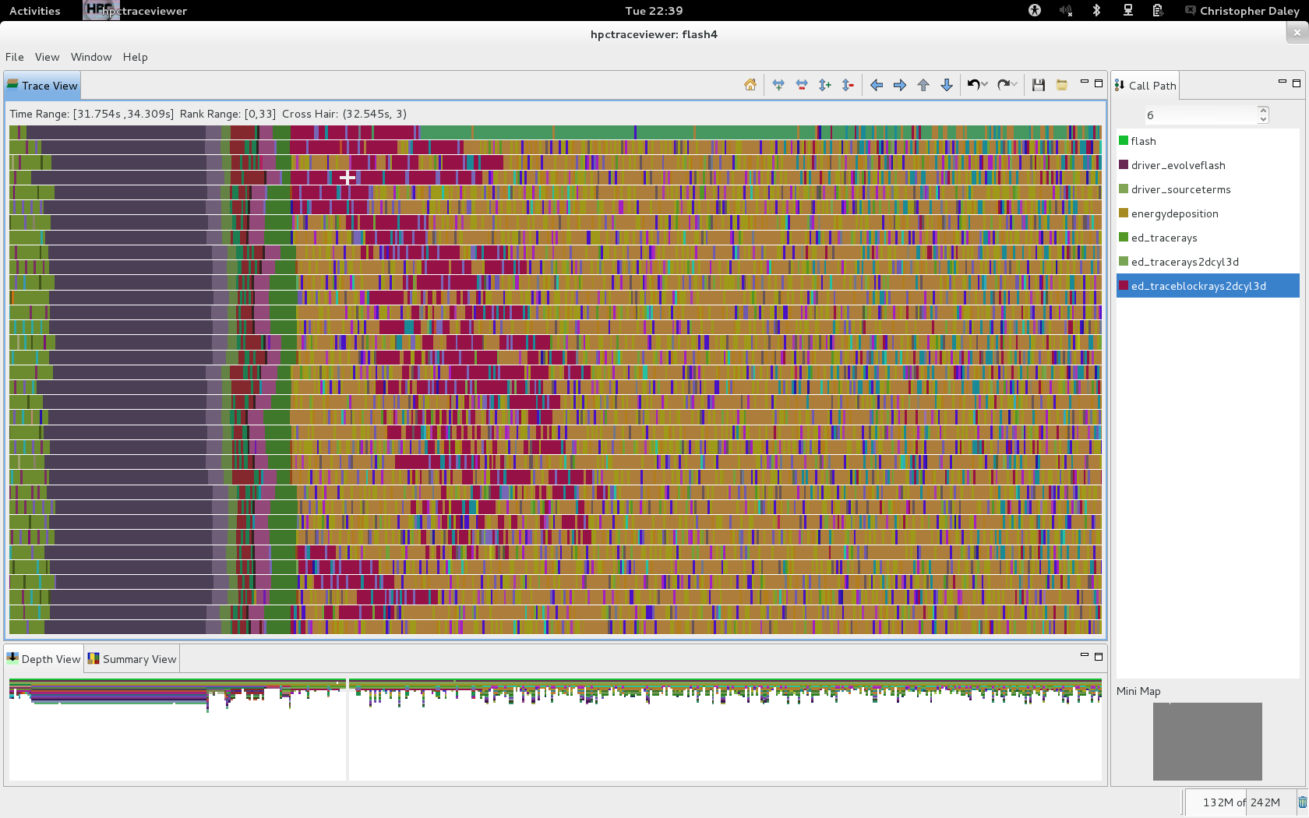This screenshot has width=1309, height=818.
Task: Select ed_tracerays2dcyl3d in call path
Action: (x=1208, y=262)
